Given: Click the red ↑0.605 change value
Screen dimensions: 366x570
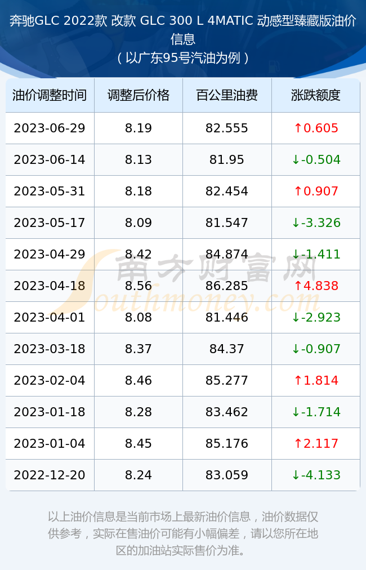Looking at the screenshot, I should pos(316,128).
